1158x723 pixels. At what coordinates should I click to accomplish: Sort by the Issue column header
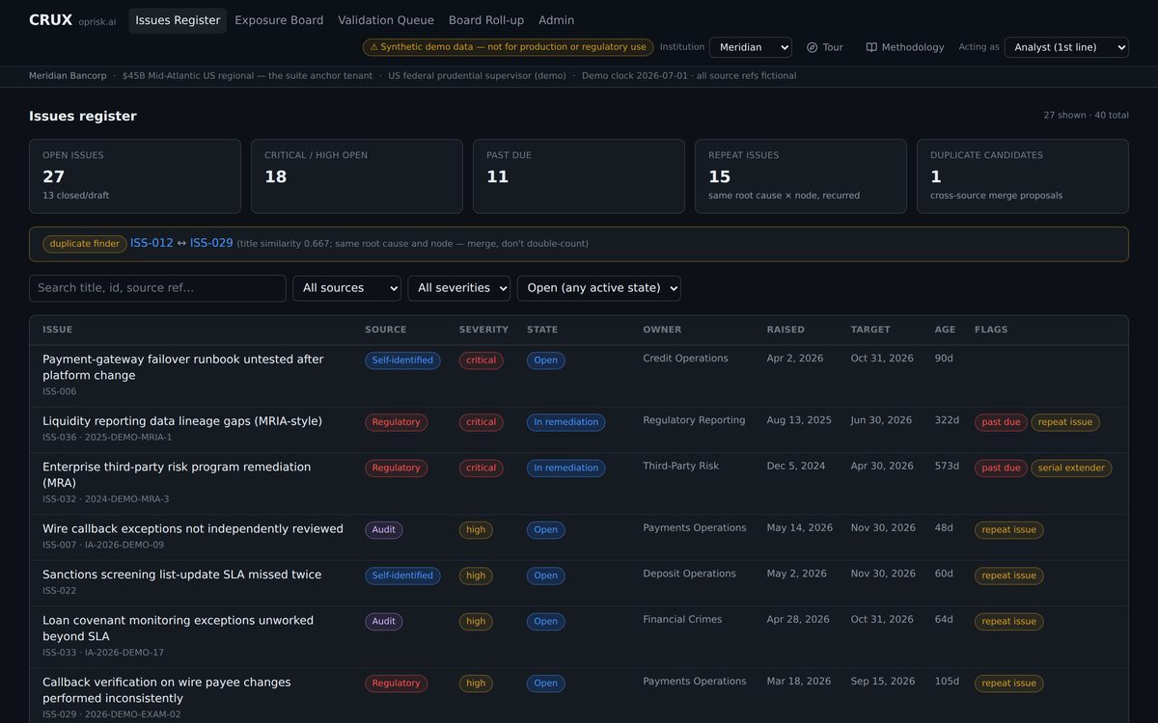[58, 330]
